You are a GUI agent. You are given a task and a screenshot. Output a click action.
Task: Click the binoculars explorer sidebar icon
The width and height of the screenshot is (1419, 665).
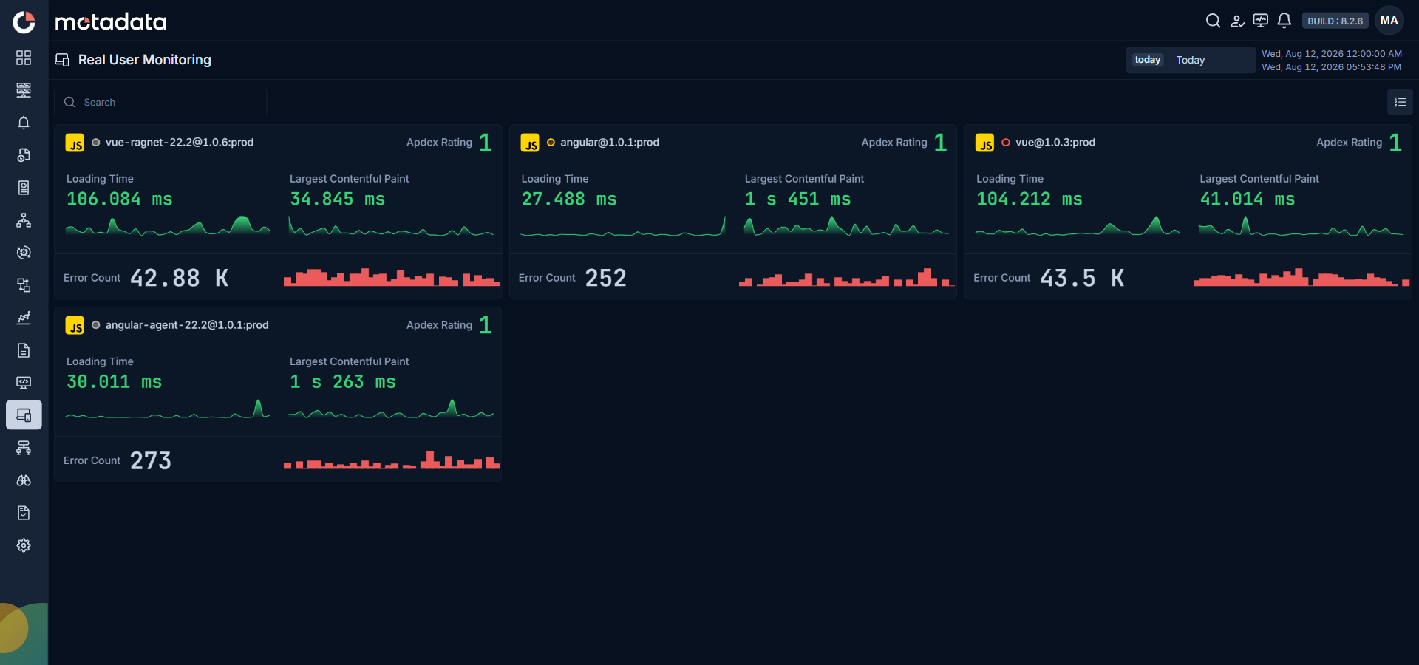(24, 480)
